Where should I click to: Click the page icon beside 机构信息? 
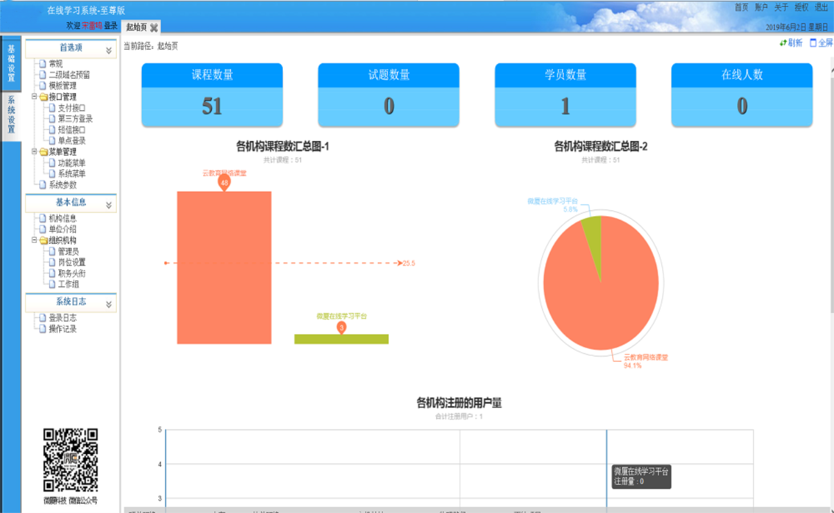click(43, 218)
